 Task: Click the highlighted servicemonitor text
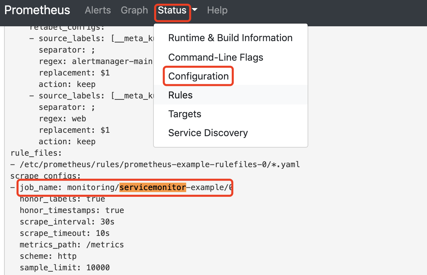(152, 187)
